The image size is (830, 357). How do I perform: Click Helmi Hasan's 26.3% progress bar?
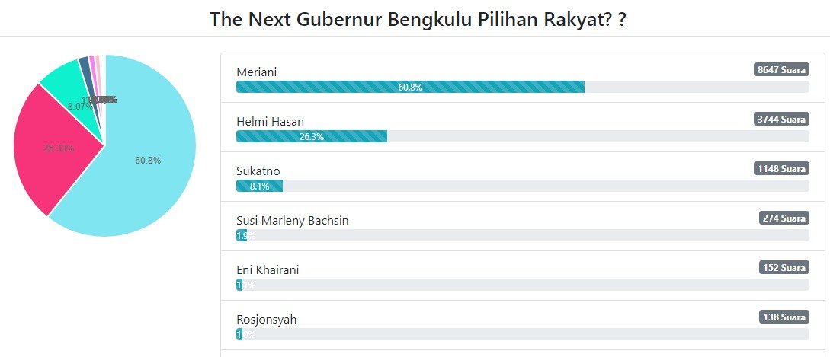(312, 136)
